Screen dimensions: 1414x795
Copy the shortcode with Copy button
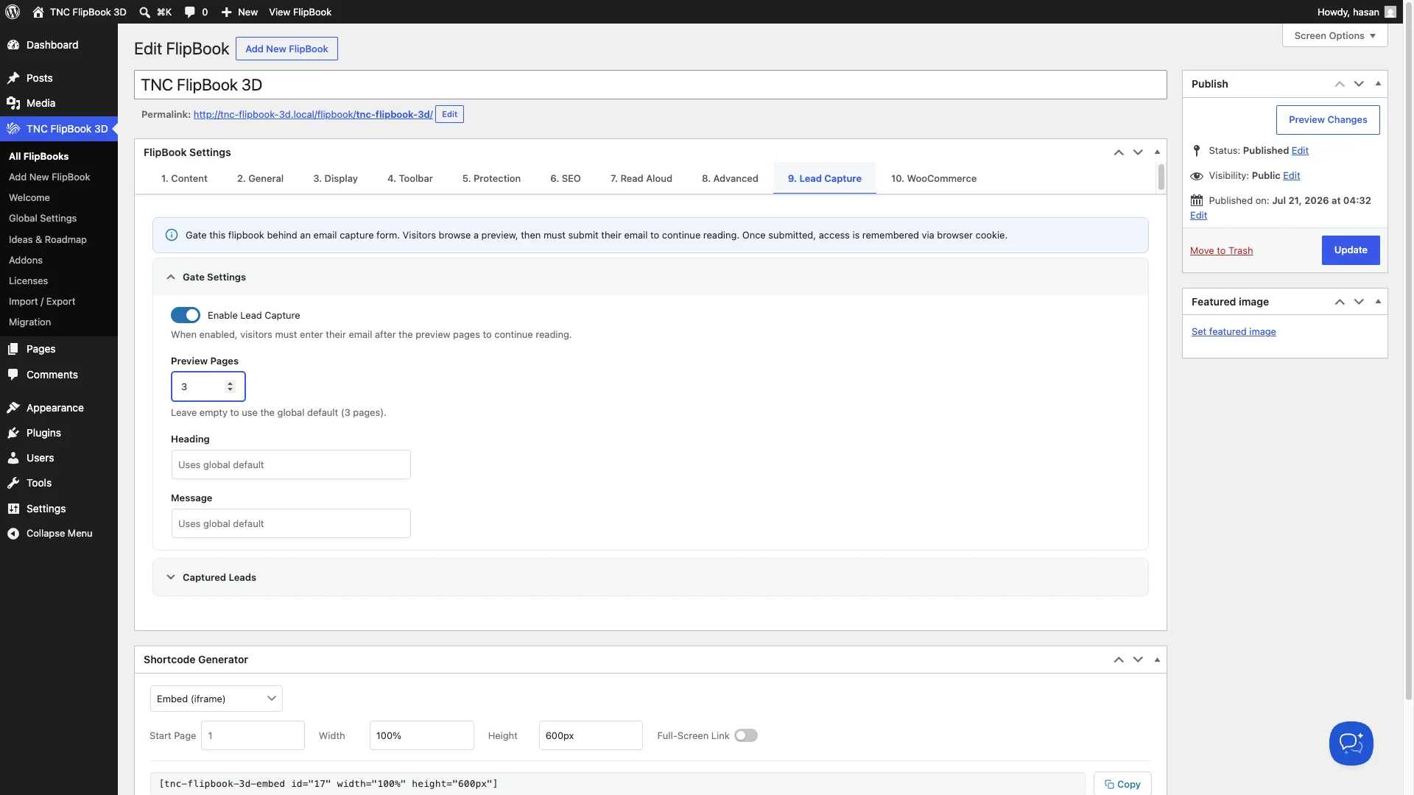coord(1122,784)
